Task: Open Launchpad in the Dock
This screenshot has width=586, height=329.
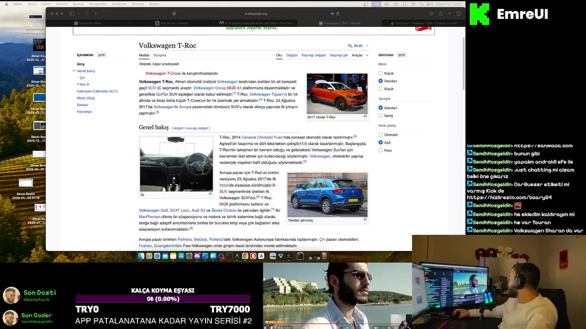Action: [x=149, y=256]
